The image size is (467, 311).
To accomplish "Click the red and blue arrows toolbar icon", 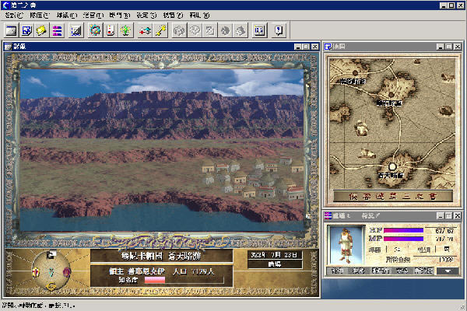I will click(x=145, y=31).
